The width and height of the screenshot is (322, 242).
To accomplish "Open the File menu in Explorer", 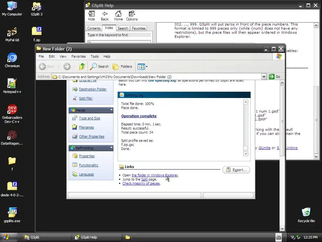I will [41, 56].
